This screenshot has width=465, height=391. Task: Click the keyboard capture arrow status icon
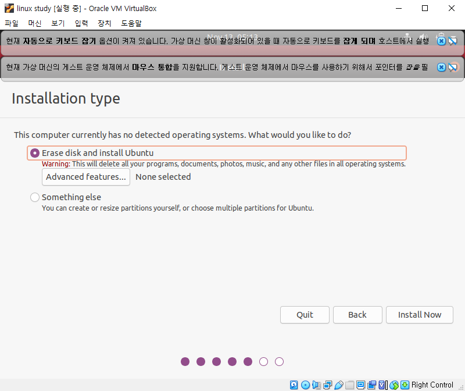coord(405,385)
